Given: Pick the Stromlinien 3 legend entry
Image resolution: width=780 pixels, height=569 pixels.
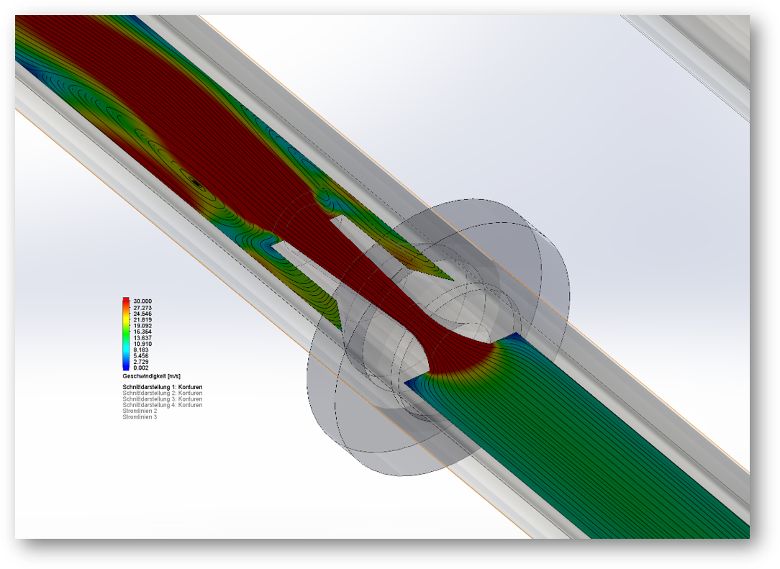Looking at the screenshot, I should [x=140, y=416].
